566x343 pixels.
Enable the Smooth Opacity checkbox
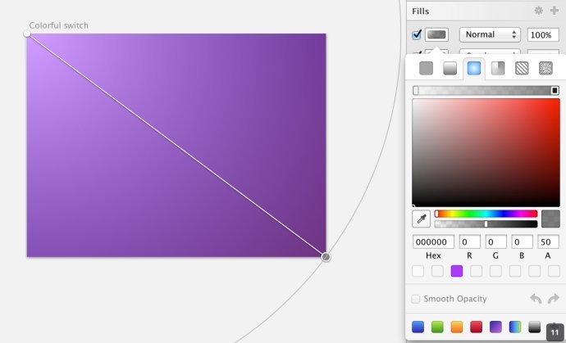coord(415,299)
